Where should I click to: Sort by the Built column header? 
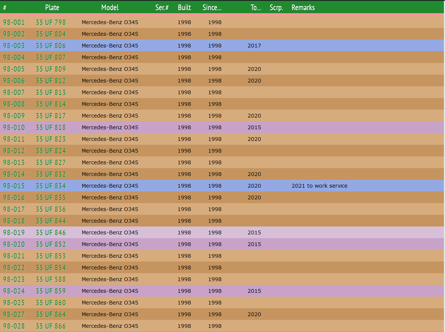coord(185,8)
